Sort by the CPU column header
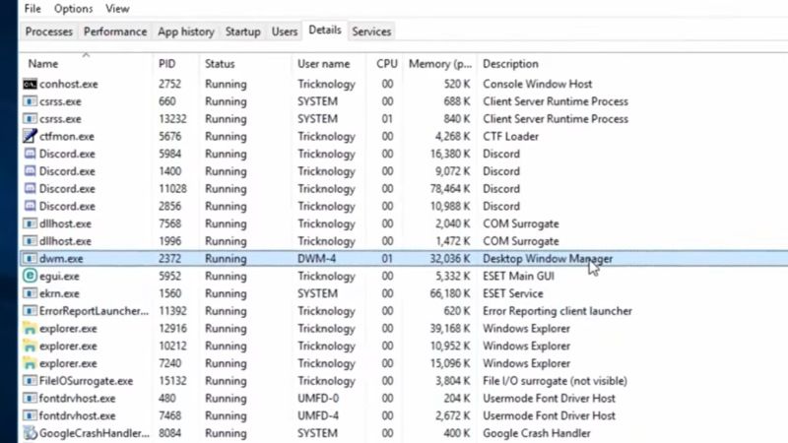This screenshot has width=788, height=443. tap(386, 64)
